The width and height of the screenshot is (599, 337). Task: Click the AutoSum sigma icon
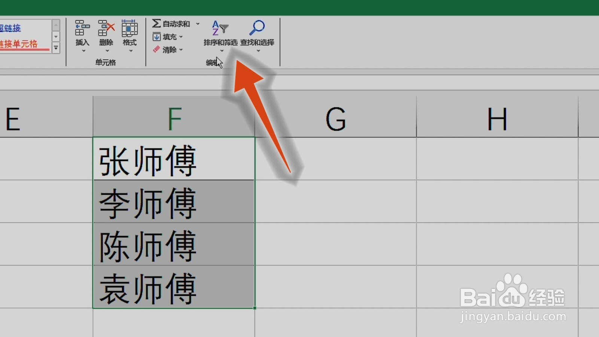(156, 24)
